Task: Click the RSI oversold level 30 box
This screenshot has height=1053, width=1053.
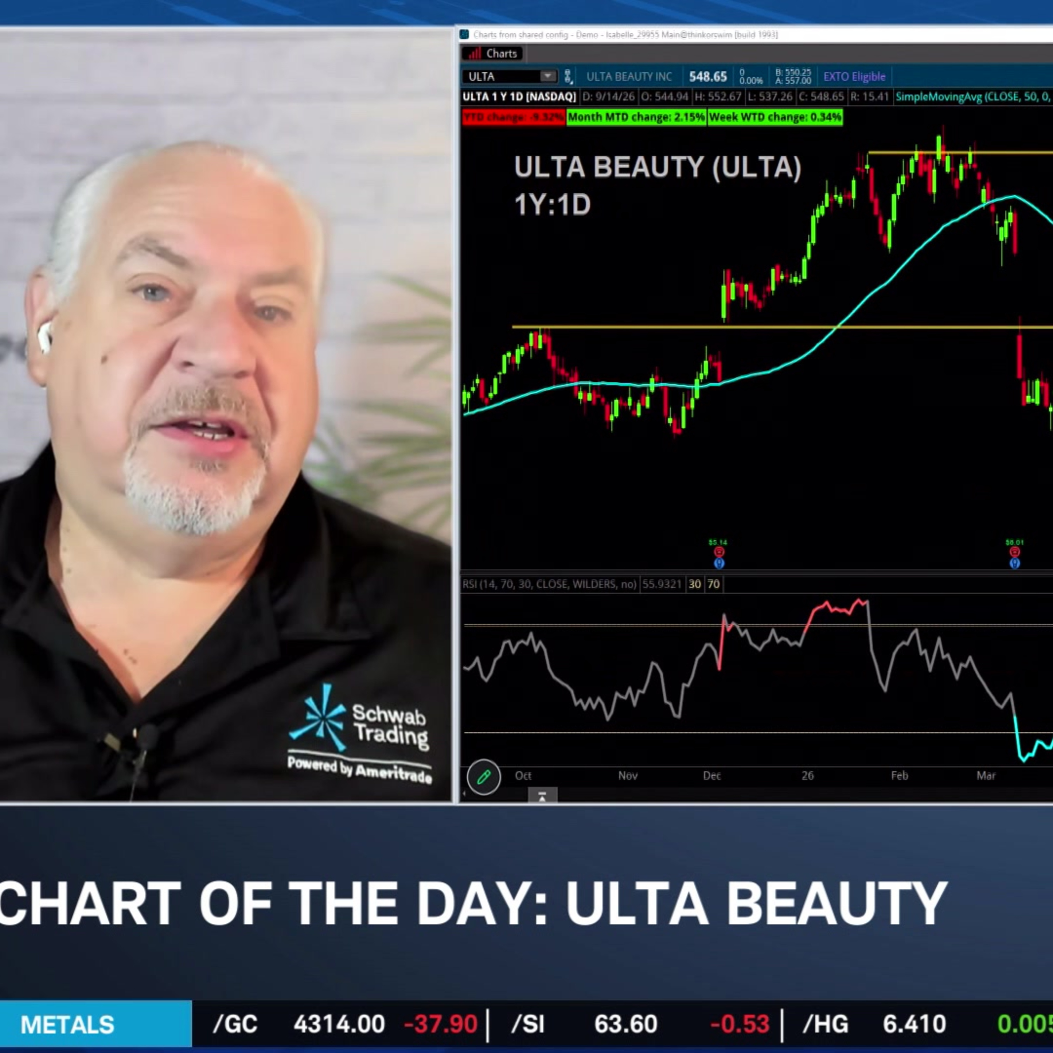Action: pyautogui.click(x=695, y=584)
